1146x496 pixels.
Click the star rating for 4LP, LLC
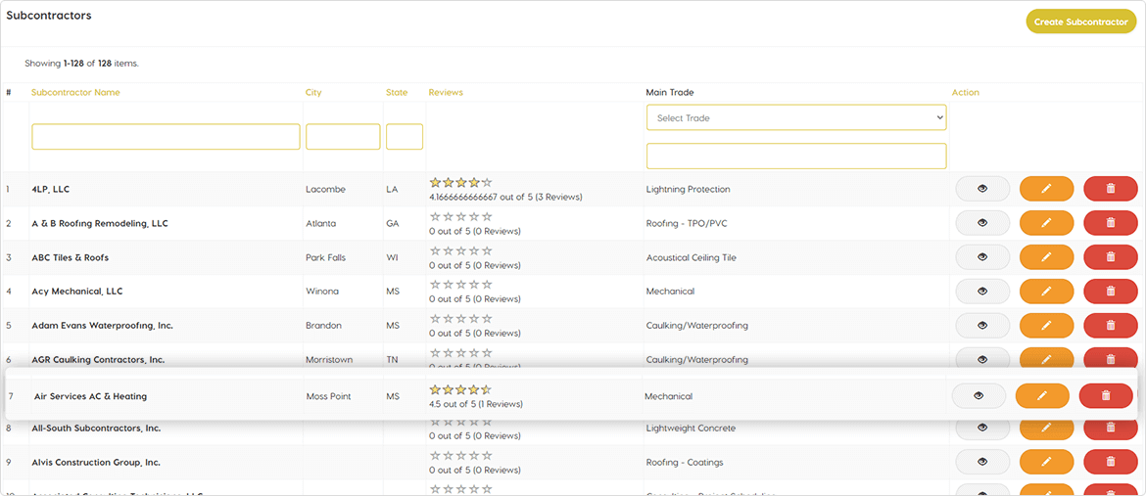pyautogui.click(x=460, y=183)
